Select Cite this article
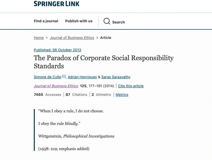This screenshot has width=212, height=160. pos(131,86)
